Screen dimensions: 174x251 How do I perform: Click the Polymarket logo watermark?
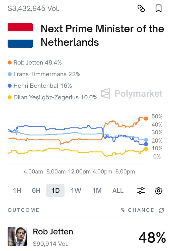132,94
